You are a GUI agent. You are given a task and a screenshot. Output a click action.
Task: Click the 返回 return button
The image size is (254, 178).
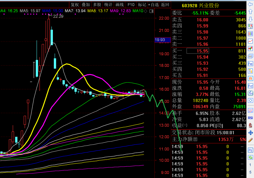(165, 5)
